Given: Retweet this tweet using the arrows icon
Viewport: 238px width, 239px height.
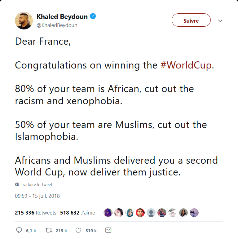Looking at the screenshot, I should 49,230.
